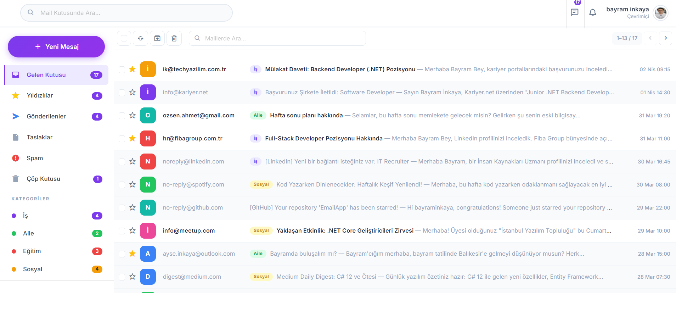The image size is (676, 328).
Task: Filter by Aile category
Action: [x=57, y=233]
